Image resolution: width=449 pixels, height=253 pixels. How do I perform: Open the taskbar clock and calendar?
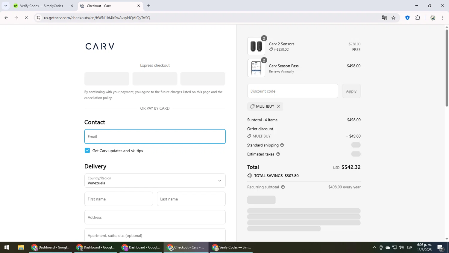(x=424, y=247)
